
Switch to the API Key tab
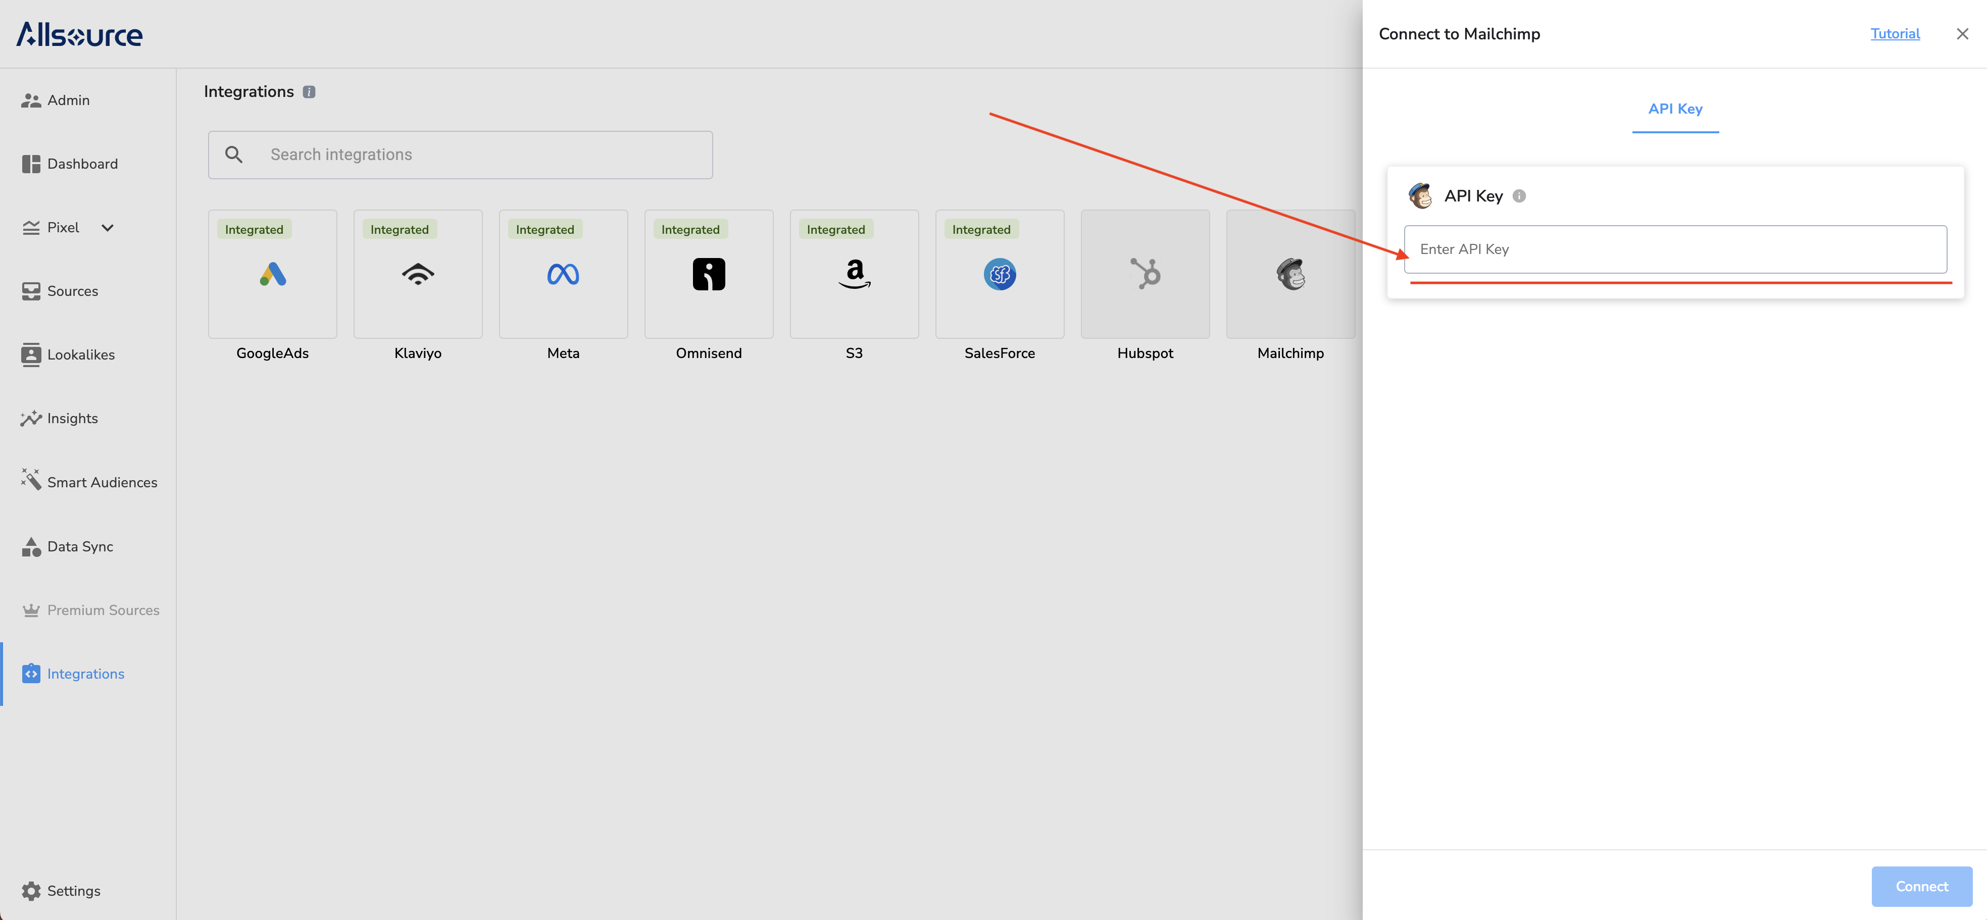coord(1674,110)
